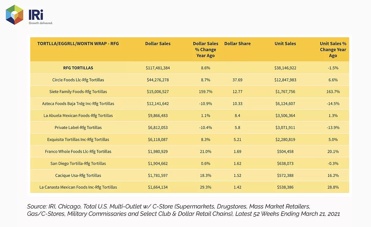Click the IRi hexagon logo icon
The image size is (371, 227).
coord(14,15)
